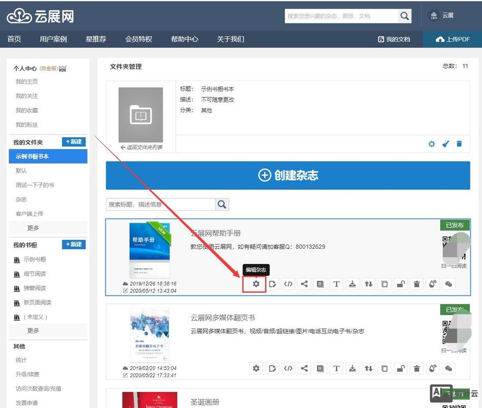Delete 云展网多媒体翻页书 using its trash icon
Viewport: 482px width, 408px height.
(x=417, y=368)
